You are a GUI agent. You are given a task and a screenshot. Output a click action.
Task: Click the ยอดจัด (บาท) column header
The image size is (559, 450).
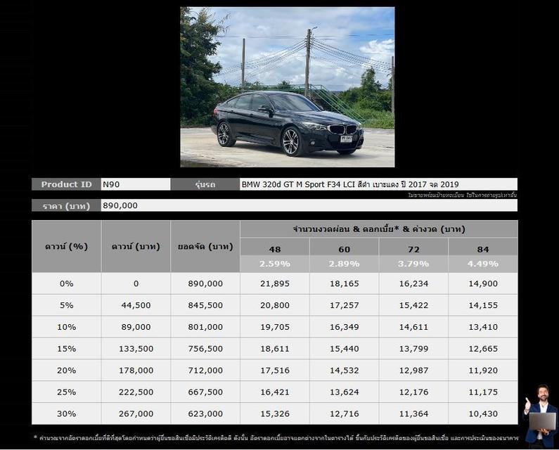[x=205, y=246]
